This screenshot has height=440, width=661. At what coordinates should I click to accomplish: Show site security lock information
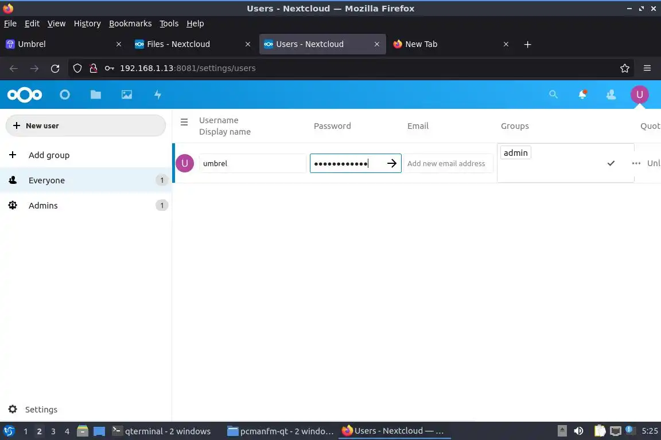tap(94, 68)
